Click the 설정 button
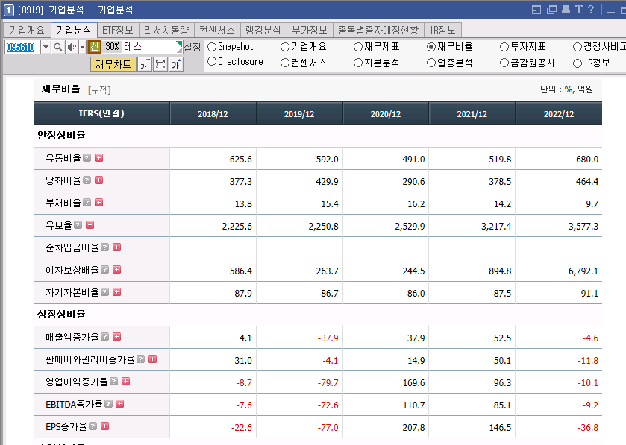The height and width of the screenshot is (445, 626). (x=193, y=48)
